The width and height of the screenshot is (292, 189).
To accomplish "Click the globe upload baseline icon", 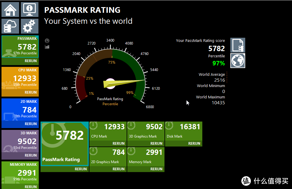I will pos(238,61).
